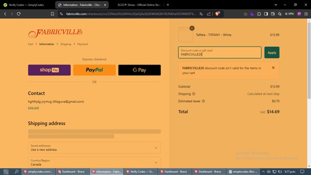Open the tab search dropdown arrow
The width and height of the screenshot is (311, 175).
pyautogui.click(x=276, y=5)
